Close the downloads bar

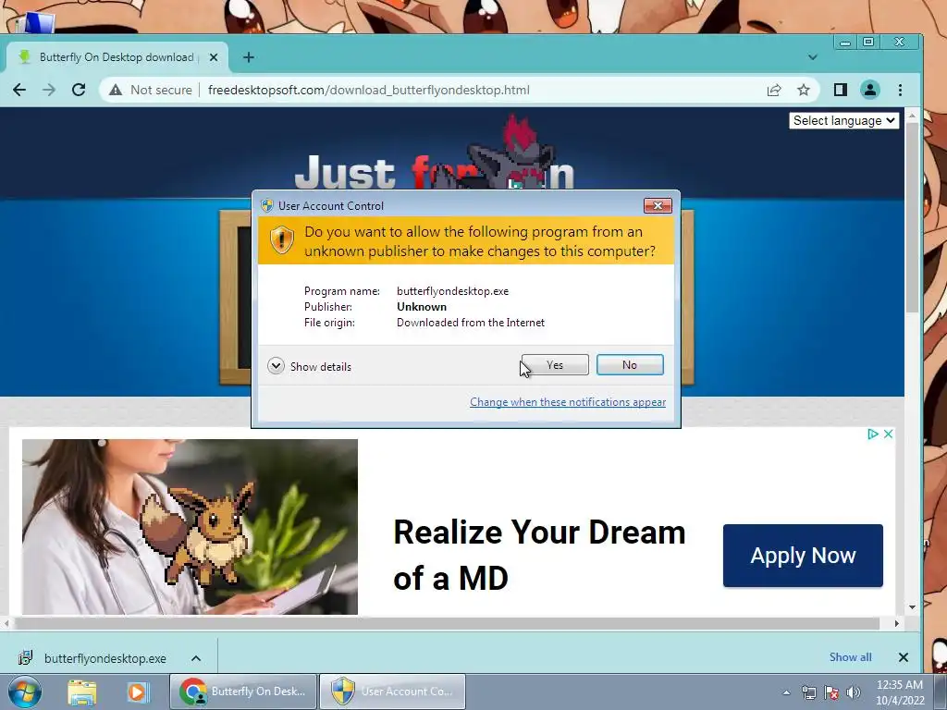[x=903, y=657]
